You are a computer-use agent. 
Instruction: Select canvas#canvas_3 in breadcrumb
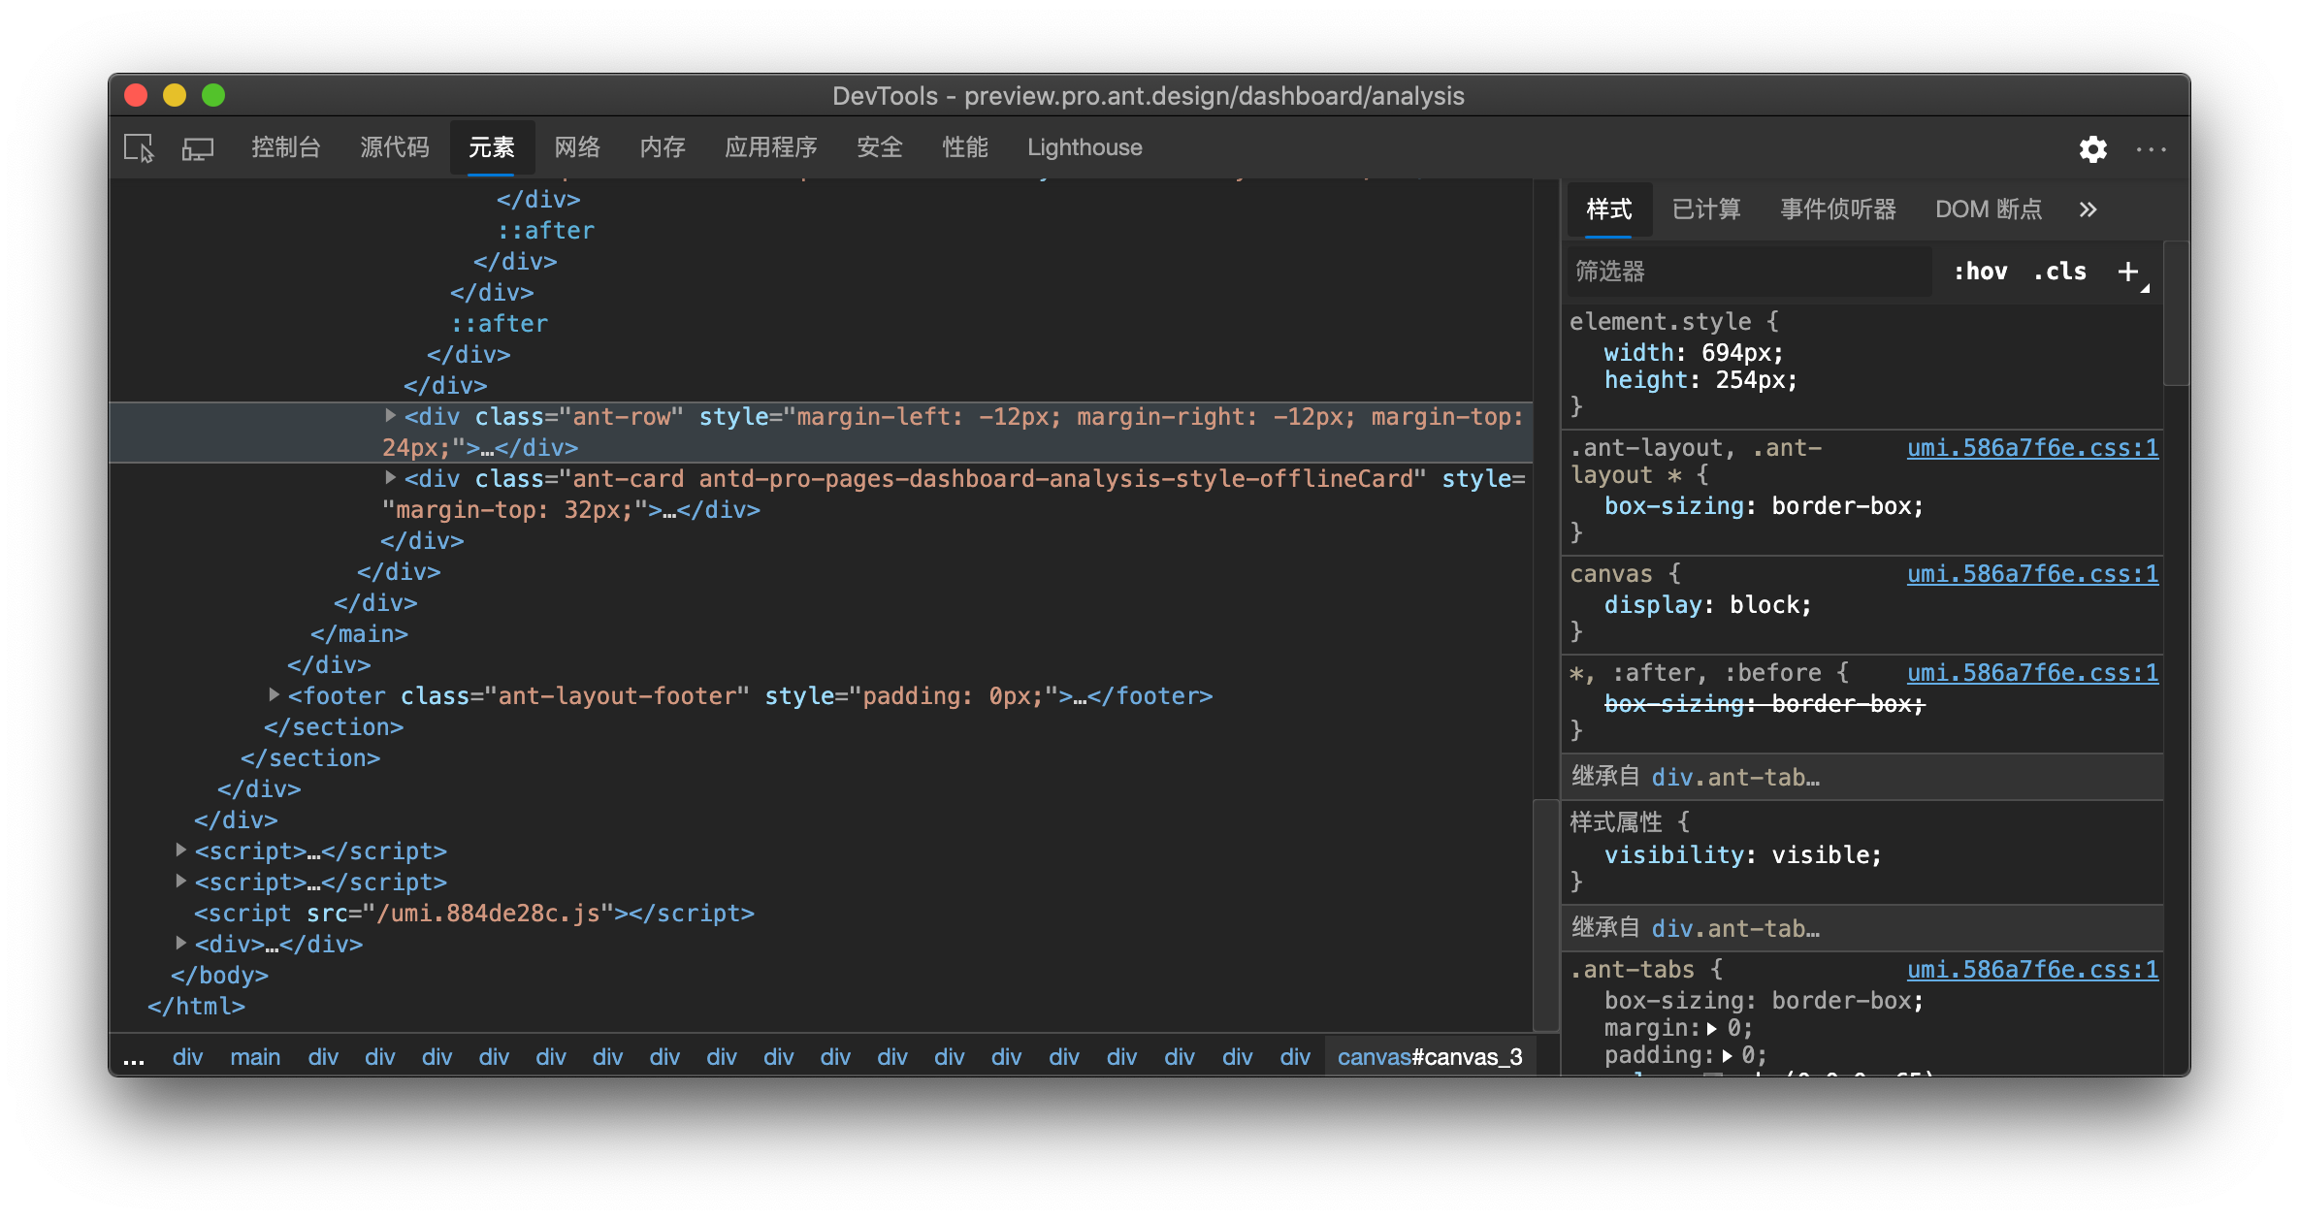1430,1057
